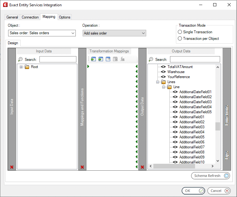Click the output tree horizontal scrollbar thumb
This screenshot has width=237, height=197.
(x=174, y=166)
